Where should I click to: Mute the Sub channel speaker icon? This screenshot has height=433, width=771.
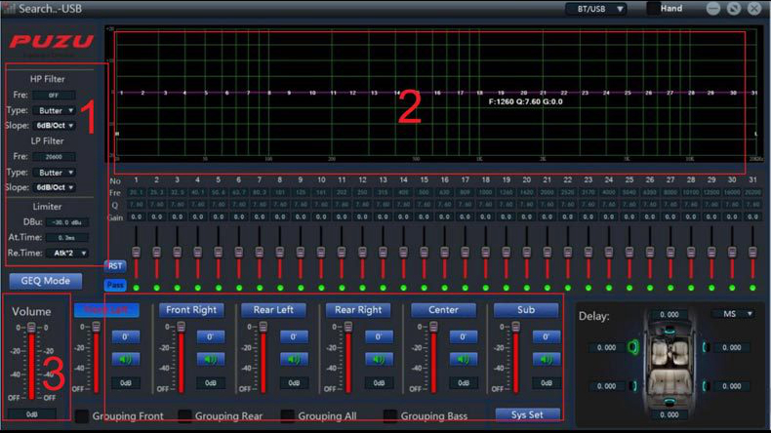[545, 359]
